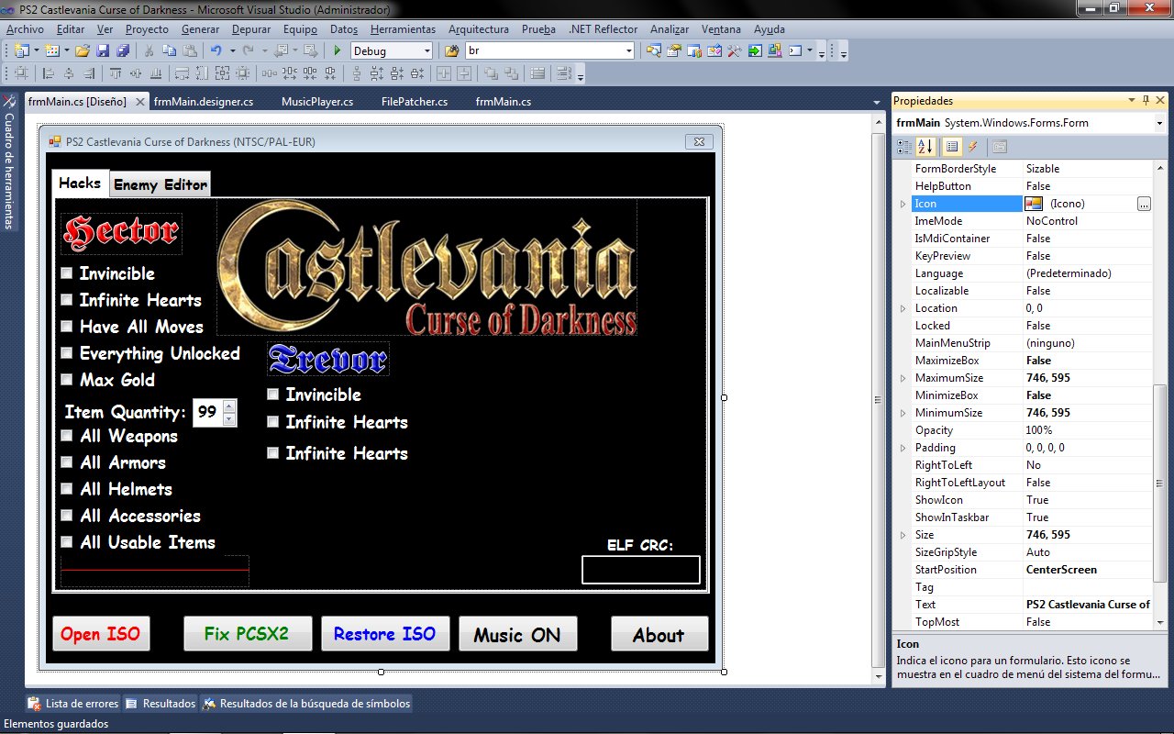Viewport: 1174px width, 734px height.
Task: Open the Debug configuration dropdown
Action: click(x=426, y=51)
